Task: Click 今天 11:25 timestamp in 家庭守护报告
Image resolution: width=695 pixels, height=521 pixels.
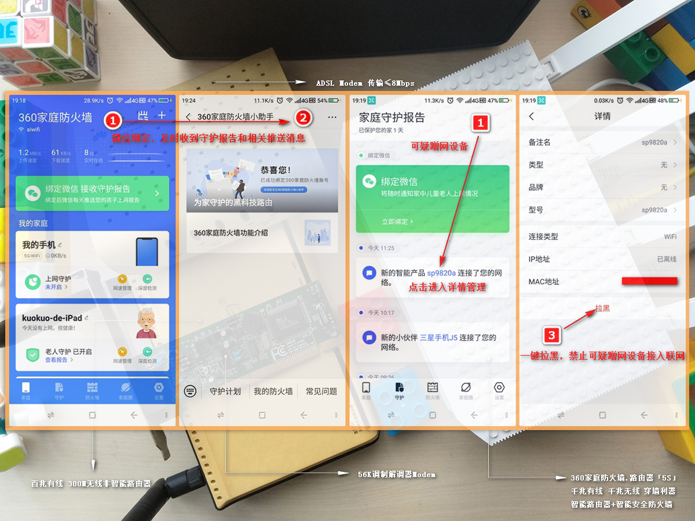Action: [381, 248]
